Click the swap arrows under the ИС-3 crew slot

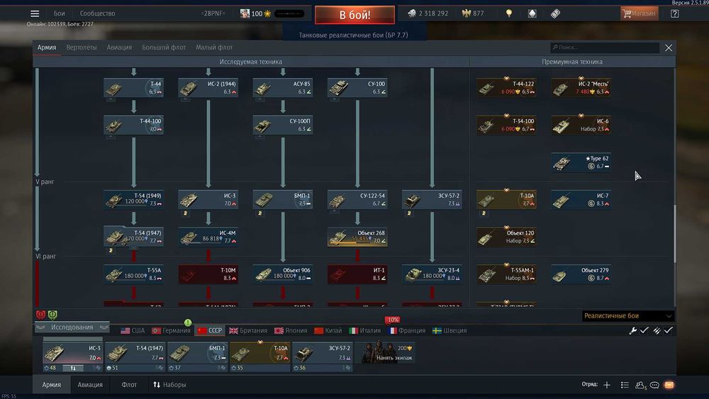[73, 369]
